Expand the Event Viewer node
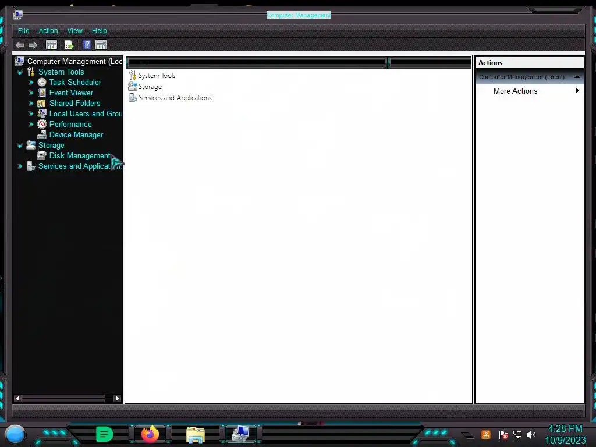Image resolution: width=596 pixels, height=447 pixels. 31,93
